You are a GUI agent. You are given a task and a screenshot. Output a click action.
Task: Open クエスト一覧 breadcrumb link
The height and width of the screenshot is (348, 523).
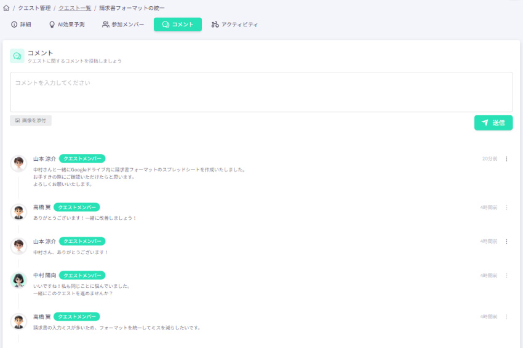[x=74, y=8]
